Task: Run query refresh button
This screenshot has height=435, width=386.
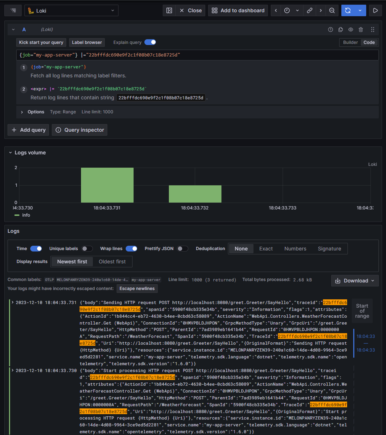Action: 348,10
